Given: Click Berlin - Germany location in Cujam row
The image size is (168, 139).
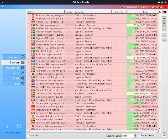Looking at the screenshot, I should 83,97.
